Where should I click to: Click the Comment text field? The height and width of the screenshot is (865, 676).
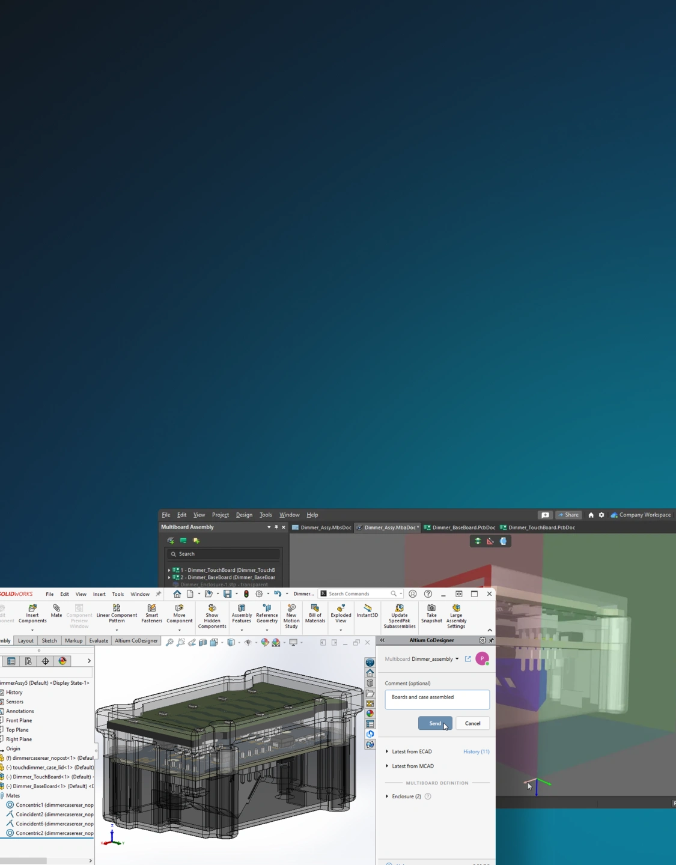437,700
